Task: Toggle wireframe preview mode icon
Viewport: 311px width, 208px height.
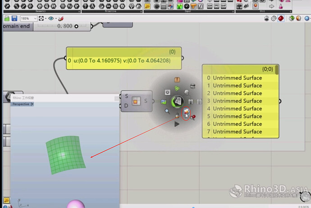Action: click(x=274, y=18)
